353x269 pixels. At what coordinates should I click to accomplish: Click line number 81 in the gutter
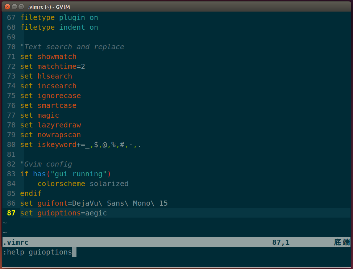tap(11, 154)
